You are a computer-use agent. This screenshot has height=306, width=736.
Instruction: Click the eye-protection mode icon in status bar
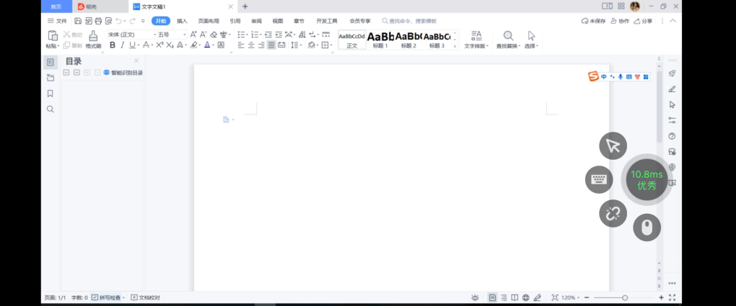475,297
